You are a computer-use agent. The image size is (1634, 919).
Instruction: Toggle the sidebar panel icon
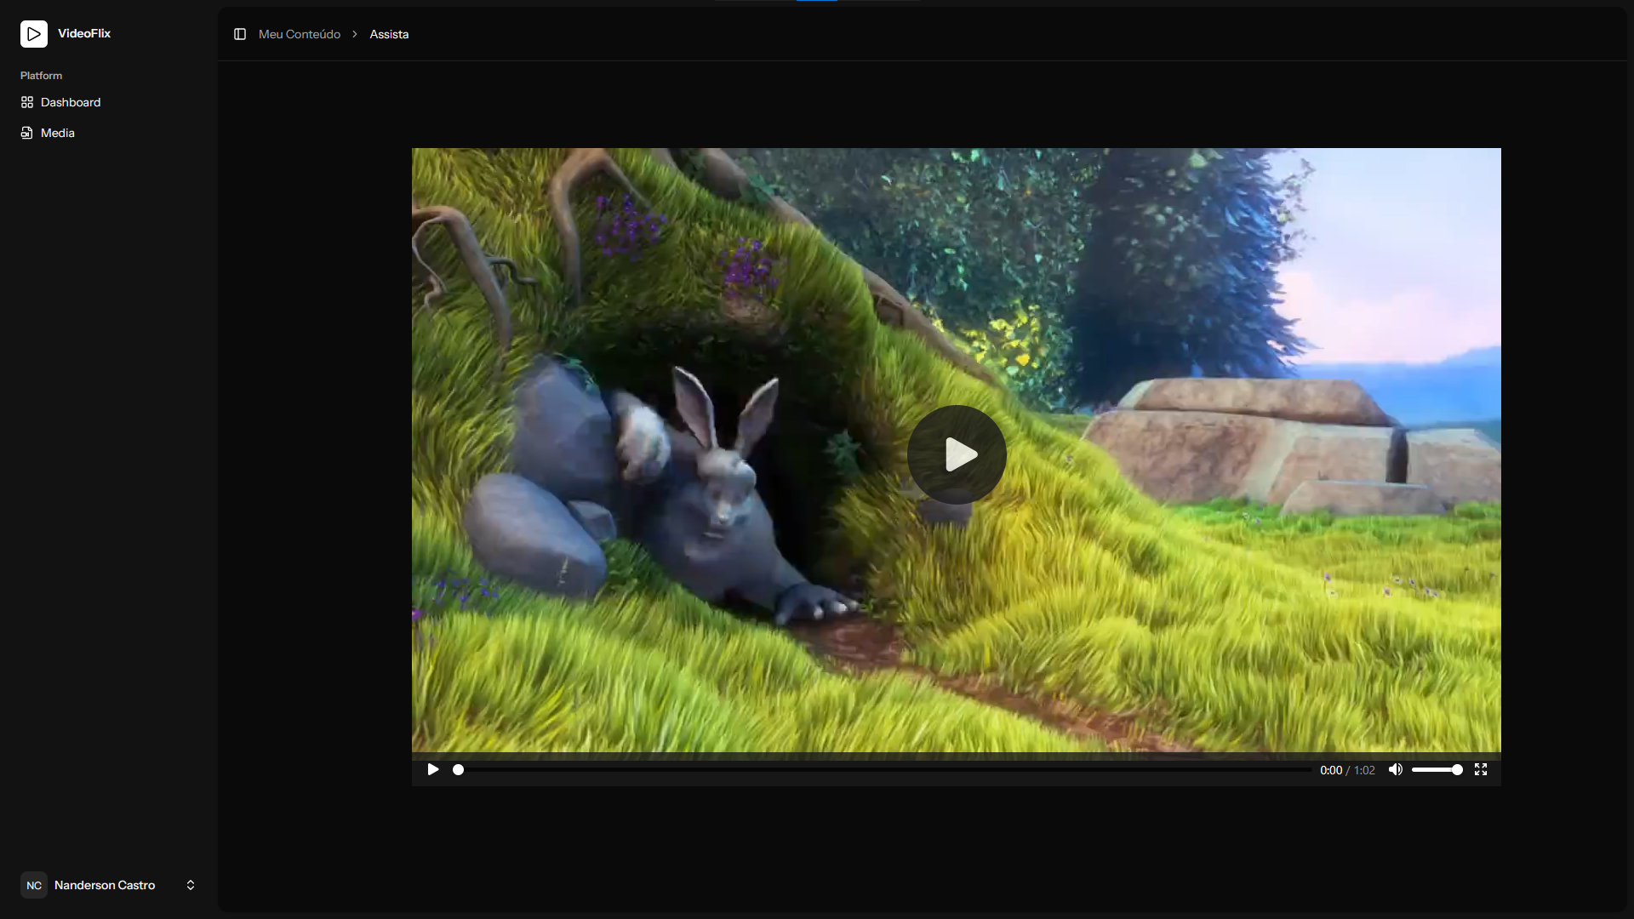(x=240, y=34)
